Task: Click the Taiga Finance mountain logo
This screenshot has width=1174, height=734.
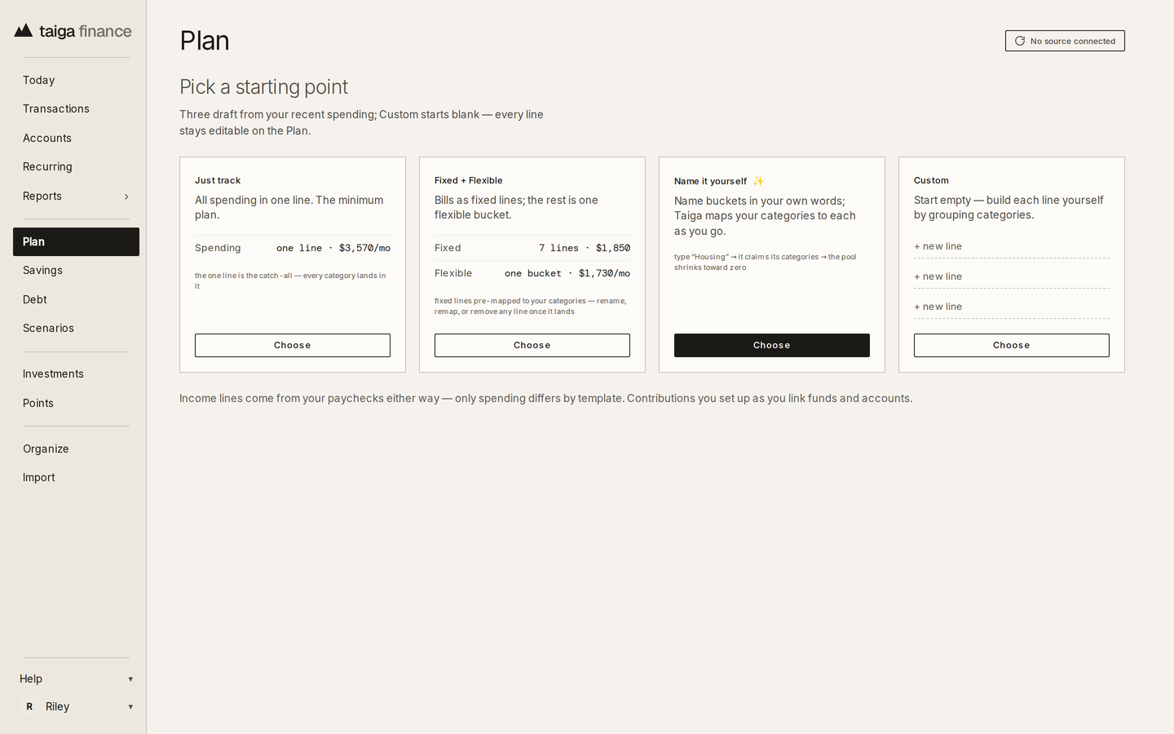Action: point(24,31)
